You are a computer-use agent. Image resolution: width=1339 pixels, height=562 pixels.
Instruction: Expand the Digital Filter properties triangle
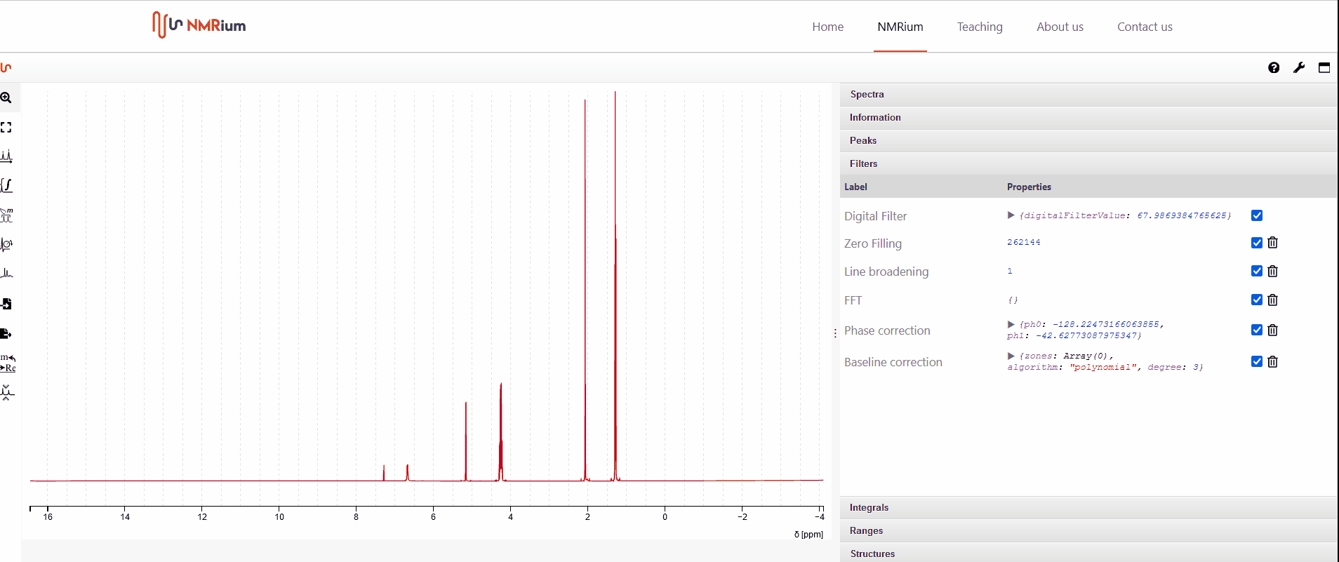pos(1011,215)
